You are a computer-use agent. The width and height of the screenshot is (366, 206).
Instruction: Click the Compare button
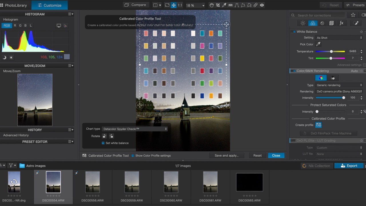136,5
